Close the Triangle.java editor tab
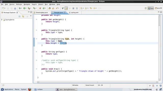The width and height of the screenshot is (163, 91). point(64,12)
